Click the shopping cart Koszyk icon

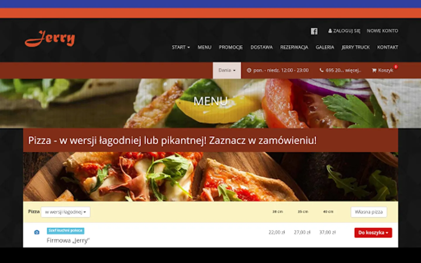pyautogui.click(x=374, y=70)
